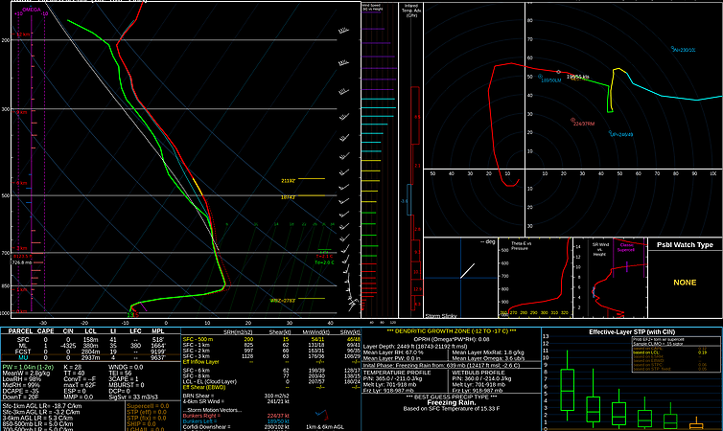Viewport: 723px width, 431px height.
Task: Click the CIN column header
Action: pos(68,331)
